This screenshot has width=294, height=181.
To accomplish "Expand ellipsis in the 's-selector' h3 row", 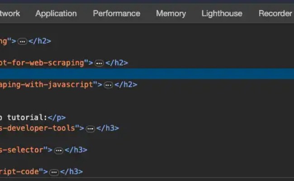I will click(59, 150).
